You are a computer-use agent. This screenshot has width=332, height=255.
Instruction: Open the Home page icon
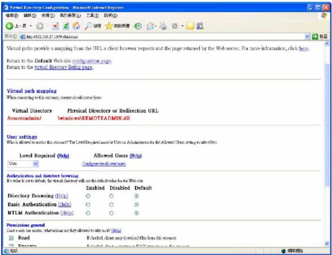76,26
